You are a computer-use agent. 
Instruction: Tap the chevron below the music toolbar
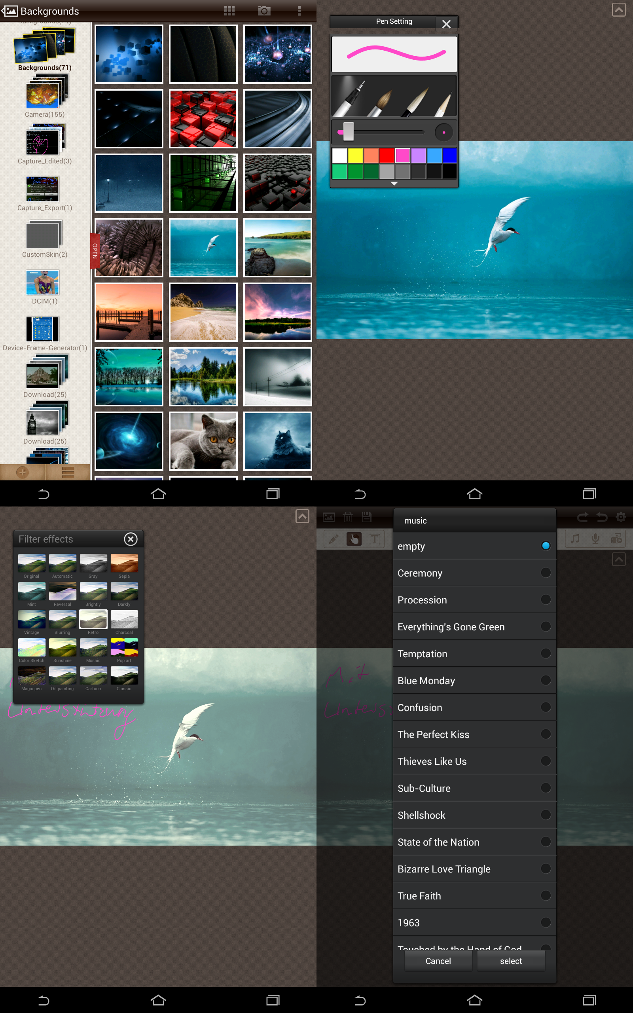(618, 559)
